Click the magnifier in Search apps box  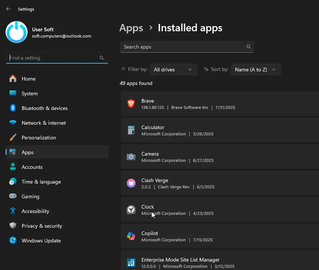click(249, 47)
